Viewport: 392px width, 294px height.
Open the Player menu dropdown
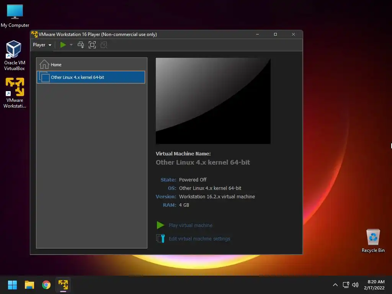pyautogui.click(x=42, y=45)
